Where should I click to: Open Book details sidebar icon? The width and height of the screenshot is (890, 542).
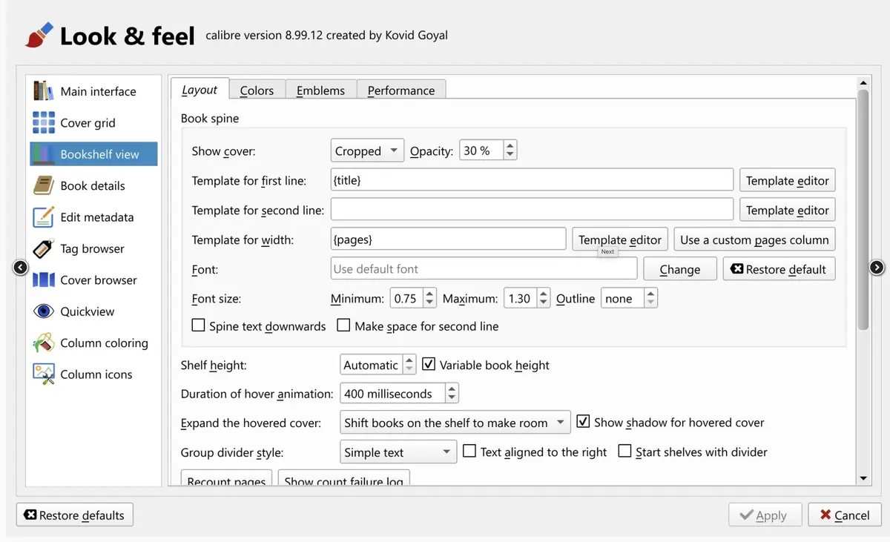click(x=44, y=185)
